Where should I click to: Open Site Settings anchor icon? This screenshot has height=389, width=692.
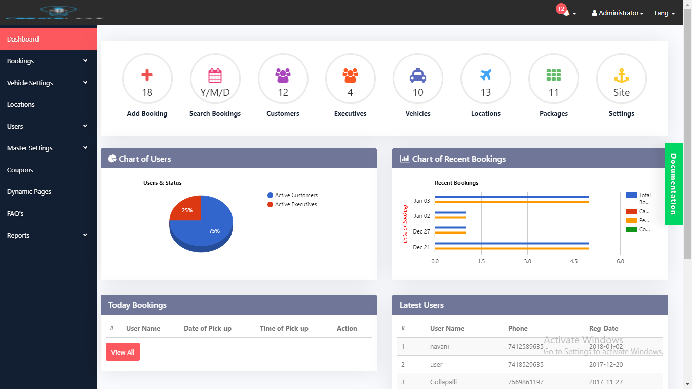coord(621,76)
